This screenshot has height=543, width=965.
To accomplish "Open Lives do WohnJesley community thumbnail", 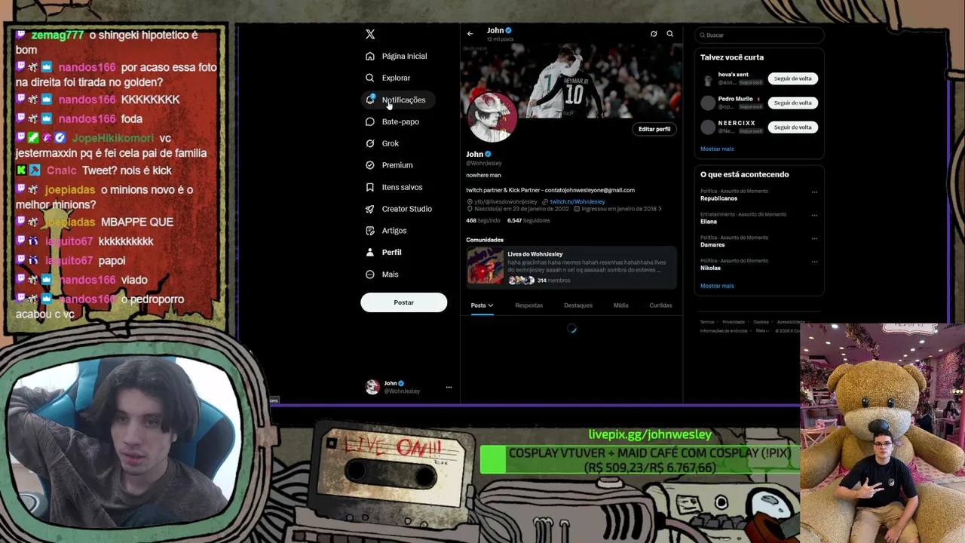I will point(485,266).
